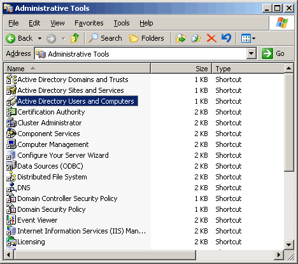Select Active Directory Users and Computers icon
The height and width of the screenshot is (264, 298).
(11, 101)
